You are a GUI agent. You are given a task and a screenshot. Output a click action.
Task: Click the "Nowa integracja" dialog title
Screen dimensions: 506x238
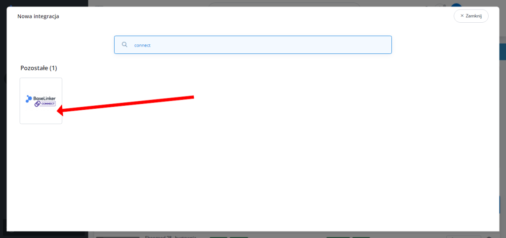[38, 16]
